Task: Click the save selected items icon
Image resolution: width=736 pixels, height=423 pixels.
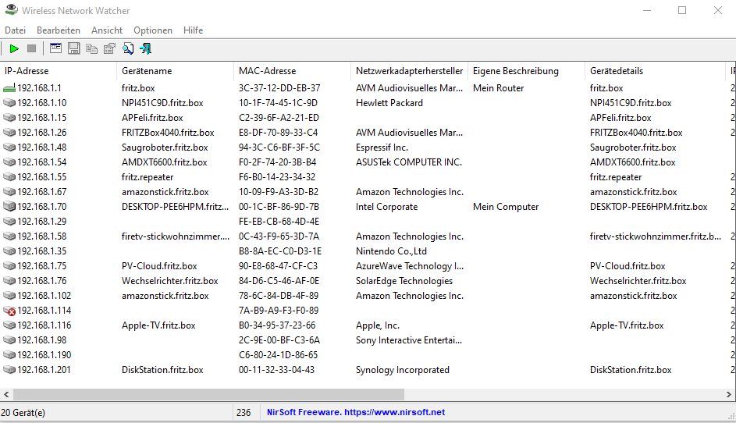Action: tap(73, 49)
